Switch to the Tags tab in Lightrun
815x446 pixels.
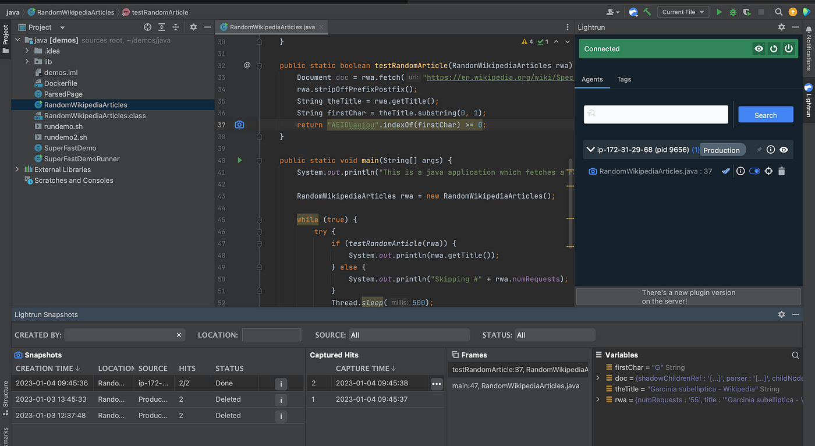pos(624,79)
